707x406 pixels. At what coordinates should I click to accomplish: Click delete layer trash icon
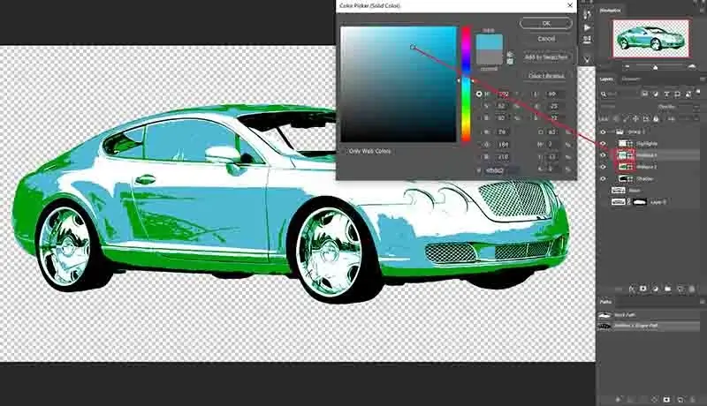click(x=692, y=289)
